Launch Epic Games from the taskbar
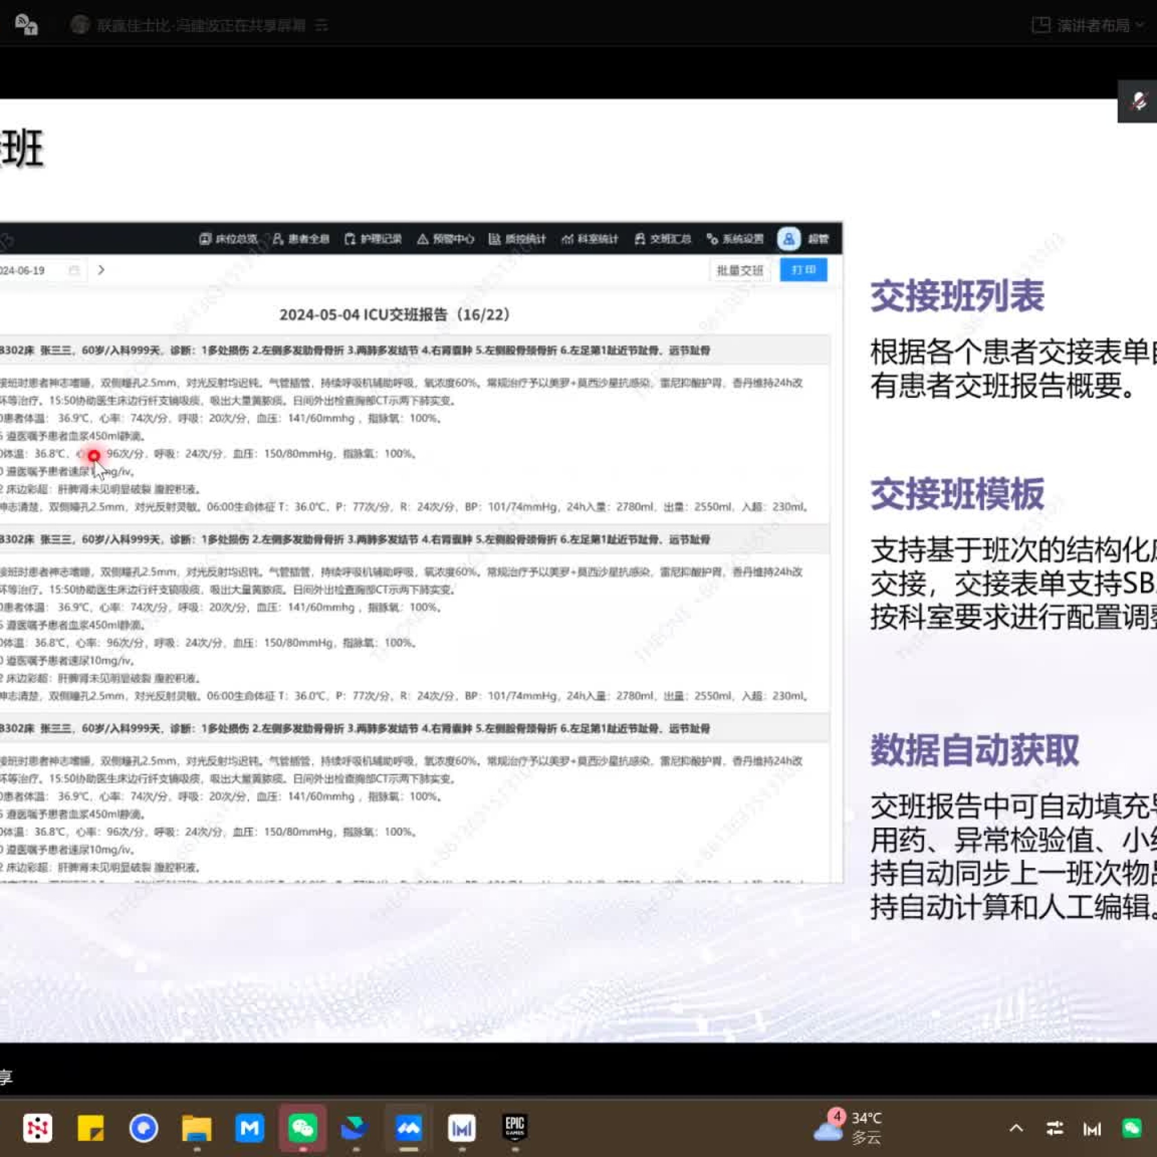This screenshot has width=1157, height=1157. [514, 1128]
